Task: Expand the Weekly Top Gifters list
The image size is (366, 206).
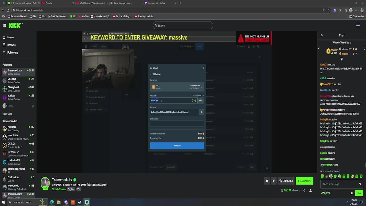Action: (x=341, y=59)
